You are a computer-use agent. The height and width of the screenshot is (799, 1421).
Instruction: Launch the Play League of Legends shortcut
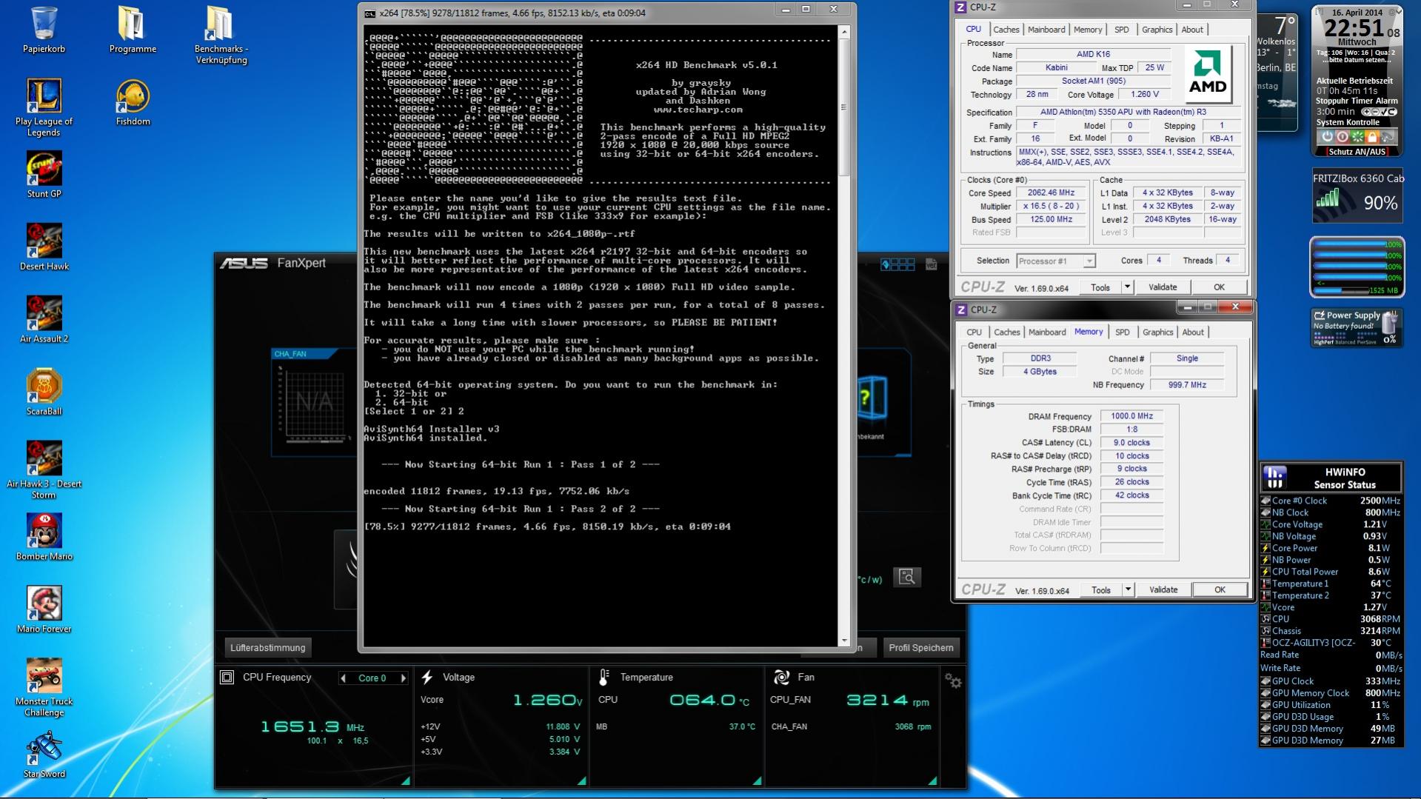click(x=44, y=107)
